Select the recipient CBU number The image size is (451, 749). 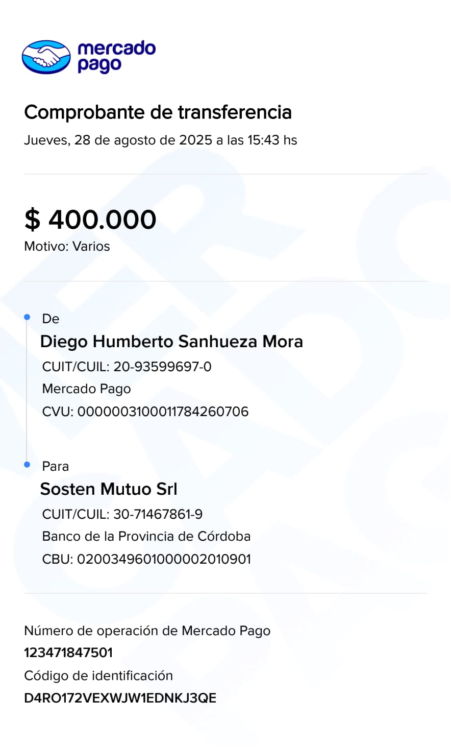point(164,559)
